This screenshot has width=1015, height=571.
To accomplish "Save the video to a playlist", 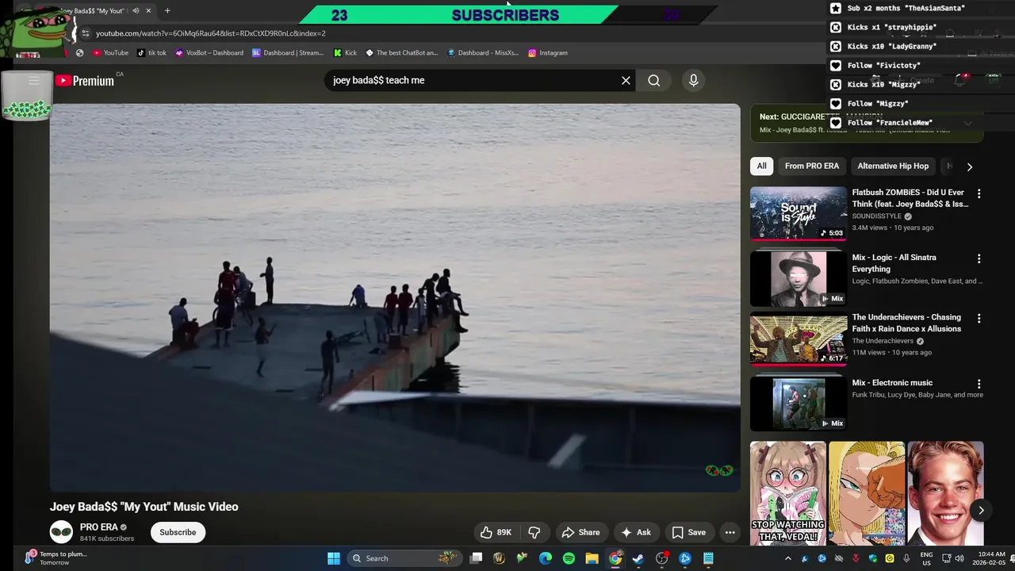I will [x=688, y=532].
